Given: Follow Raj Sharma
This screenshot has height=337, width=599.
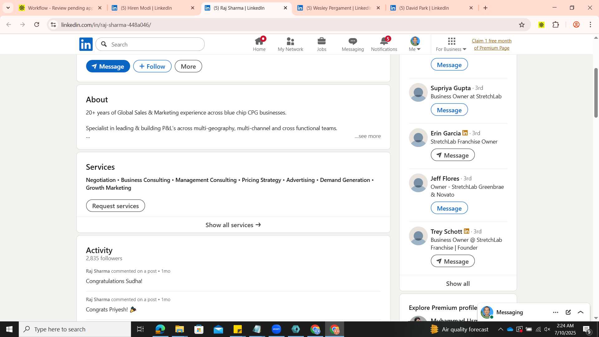Looking at the screenshot, I should click(152, 66).
